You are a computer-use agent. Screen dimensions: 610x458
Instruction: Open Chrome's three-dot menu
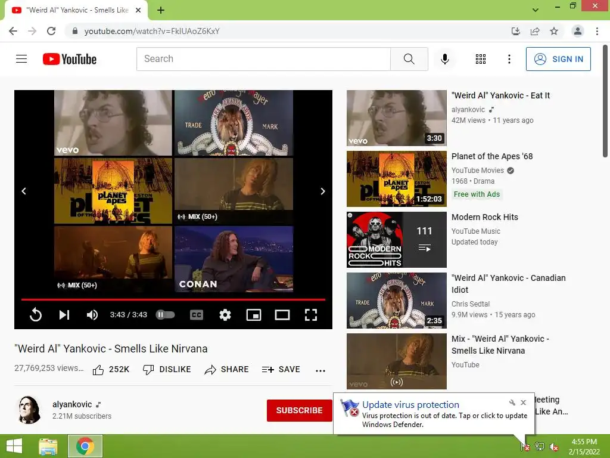597,31
